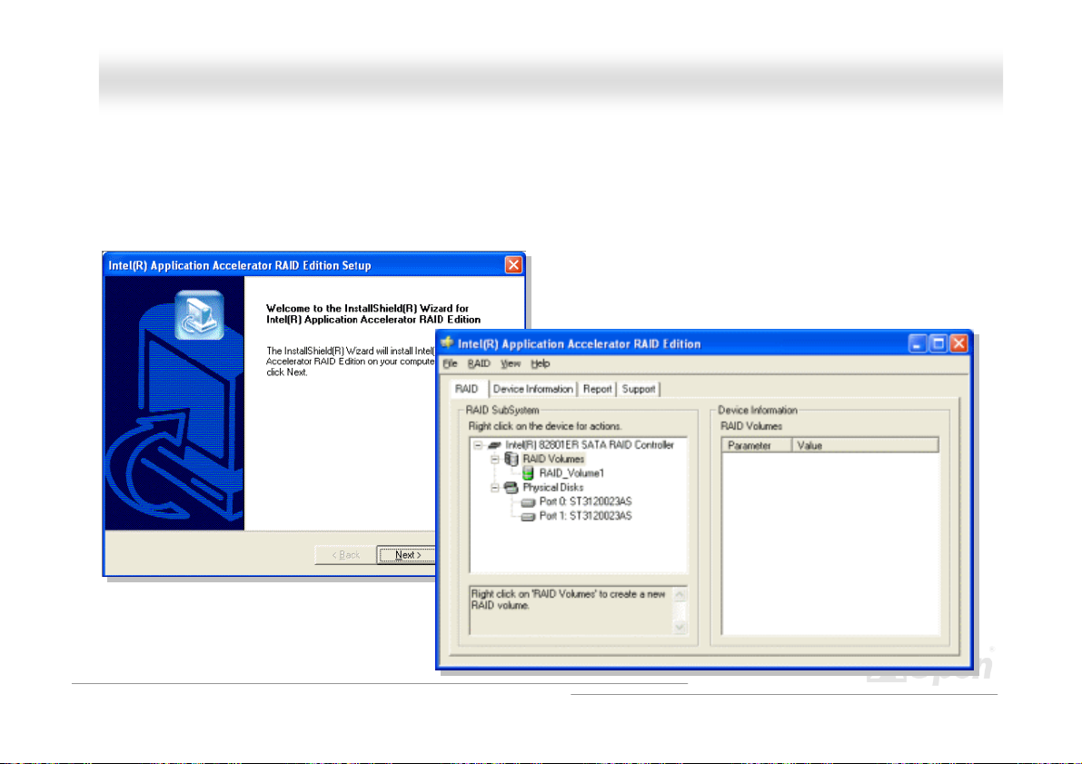
Task: Select Intel(R) 82801ER SATA RAID Controller text
Action: click(590, 445)
